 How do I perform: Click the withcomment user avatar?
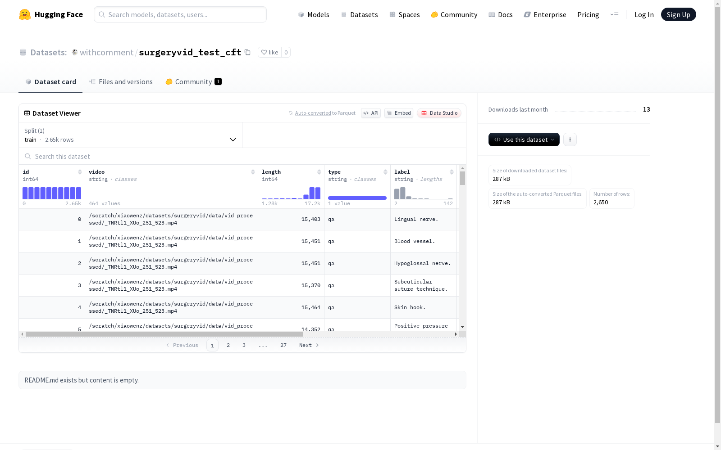pyautogui.click(x=75, y=52)
